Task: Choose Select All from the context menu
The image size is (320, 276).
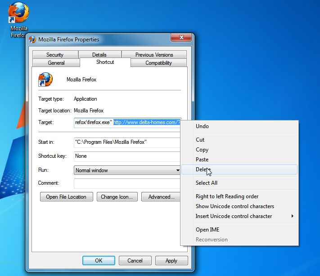Action: (x=239, y=183)
